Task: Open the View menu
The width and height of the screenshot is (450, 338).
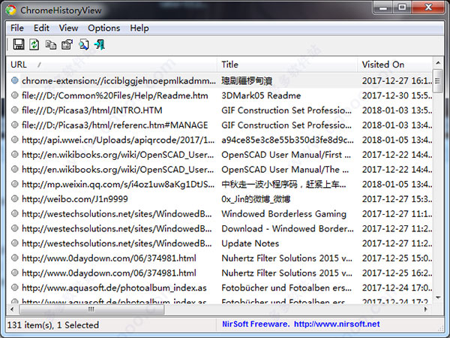Action: (68, 29)
